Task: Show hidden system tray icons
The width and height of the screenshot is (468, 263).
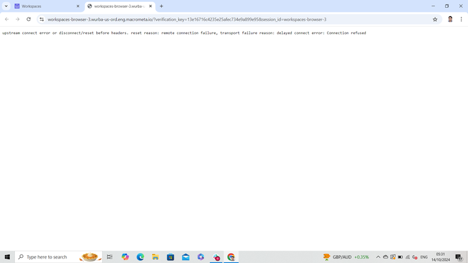Action: (x=378, y=257)
